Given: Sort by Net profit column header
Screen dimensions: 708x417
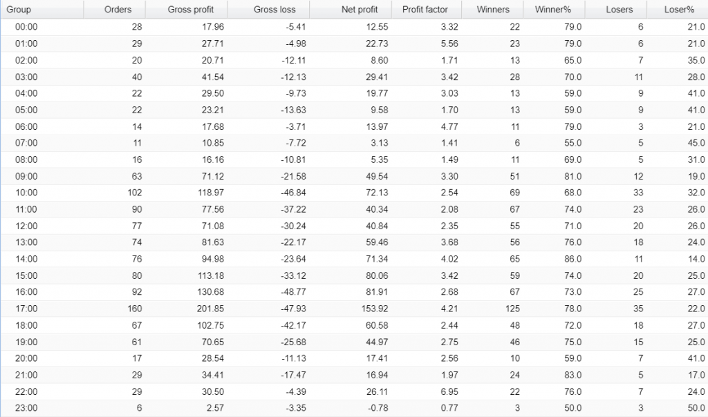Looking at the screenshot, I should pyautogui.click(x=360, y=10).
